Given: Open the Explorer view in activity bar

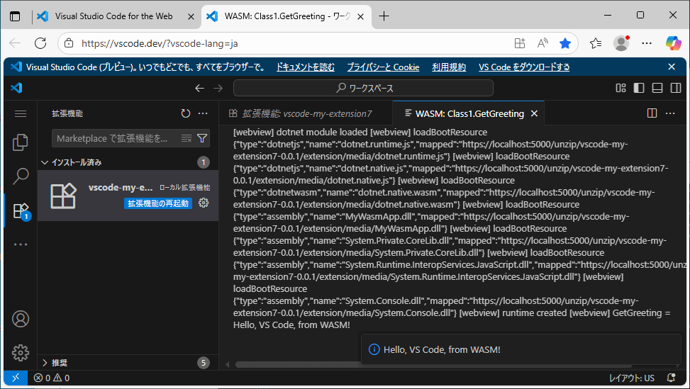Looking at the screenshot, I should pos(21,142).
